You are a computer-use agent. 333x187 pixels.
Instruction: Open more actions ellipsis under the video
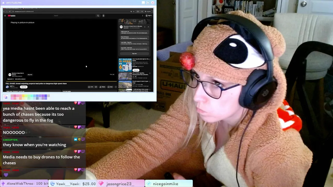116,87
